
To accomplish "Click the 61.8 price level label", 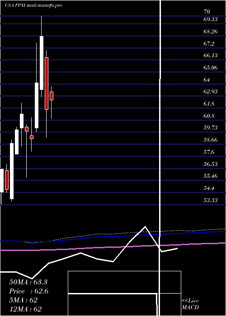I will [209, 104].
